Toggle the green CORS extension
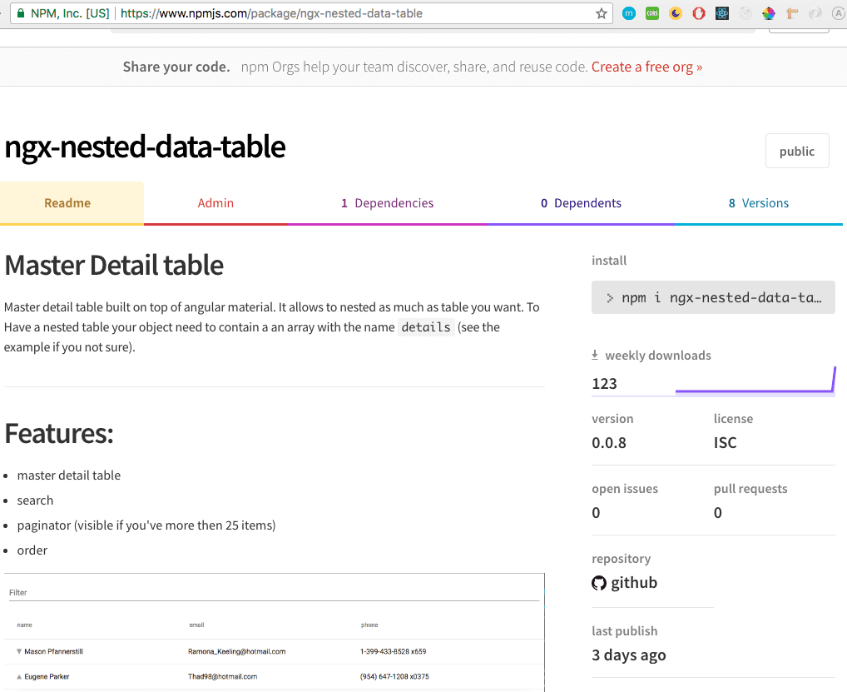Viewport: 847px width, 692px height. pyautogui.click(x=652, y=13)
